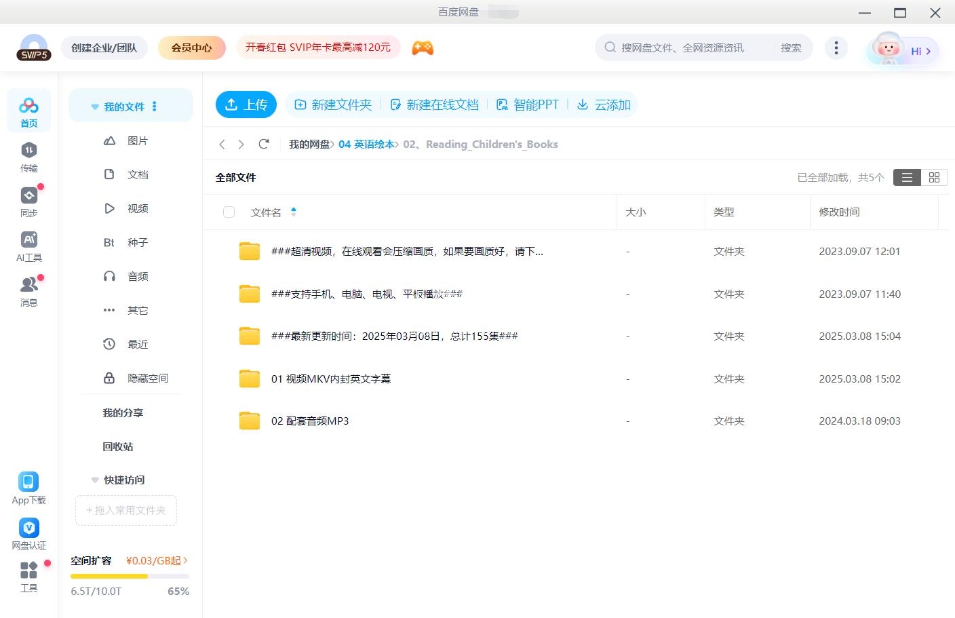Open 消息 (Messages) in the sidebar
This screenshot has height=618, width=955.
click(x=28, y=291)
